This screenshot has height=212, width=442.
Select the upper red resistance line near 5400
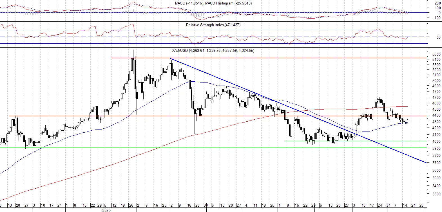pos(269,58)
